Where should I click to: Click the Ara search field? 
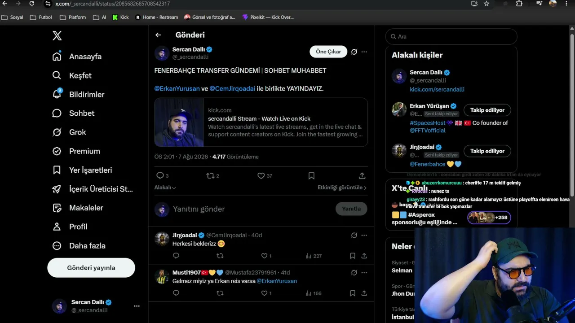point(451,36)
